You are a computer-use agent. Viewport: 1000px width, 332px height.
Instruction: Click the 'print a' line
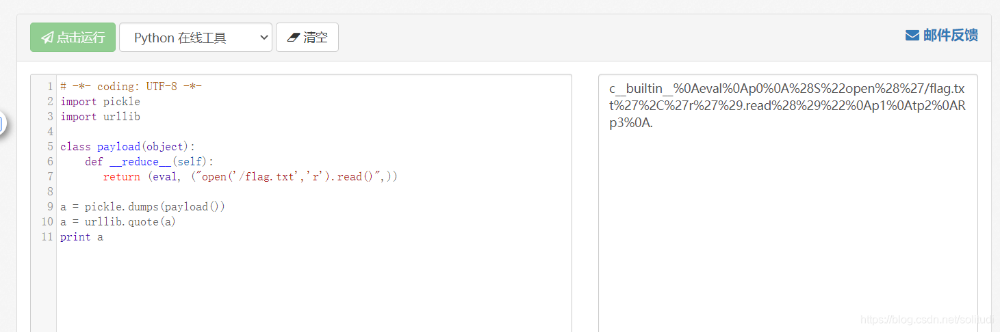point(81,237)
